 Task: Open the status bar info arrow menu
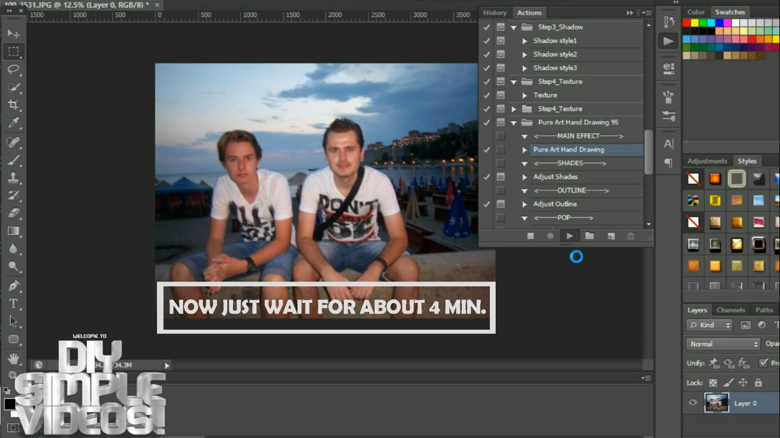click(x=167, y=365)
